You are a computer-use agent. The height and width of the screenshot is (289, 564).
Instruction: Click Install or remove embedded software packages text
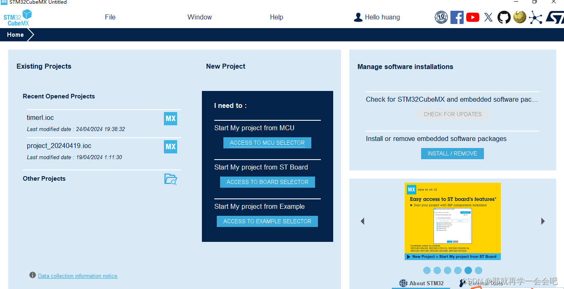click(x=436, y=139)
